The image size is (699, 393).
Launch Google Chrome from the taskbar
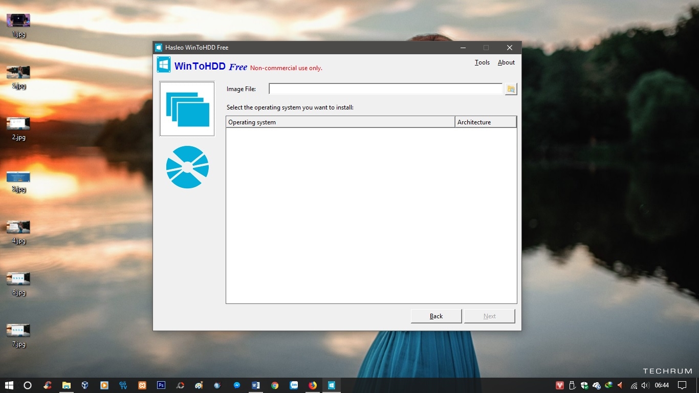(x=275, y=385)
